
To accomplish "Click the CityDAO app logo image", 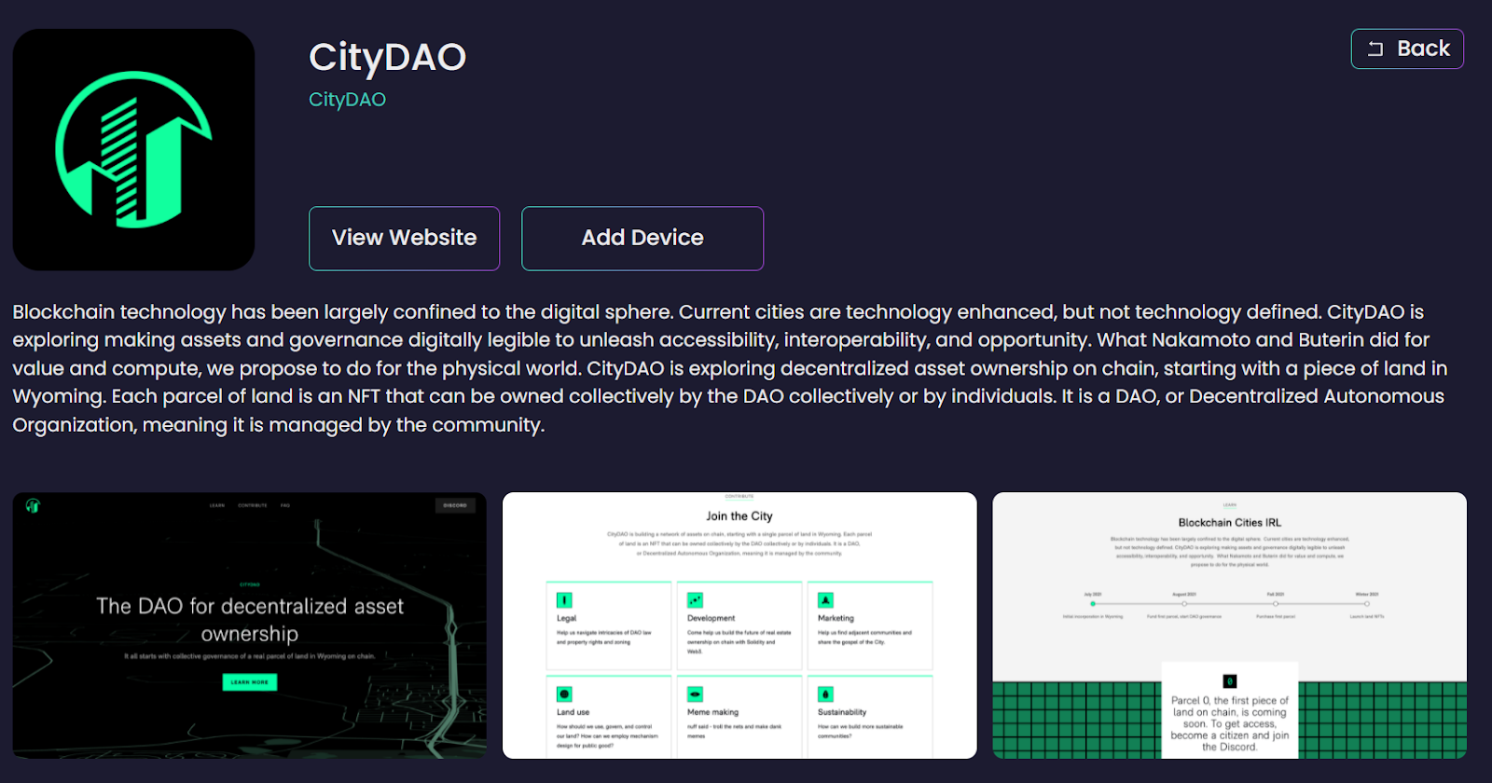I will click(133, 149).
